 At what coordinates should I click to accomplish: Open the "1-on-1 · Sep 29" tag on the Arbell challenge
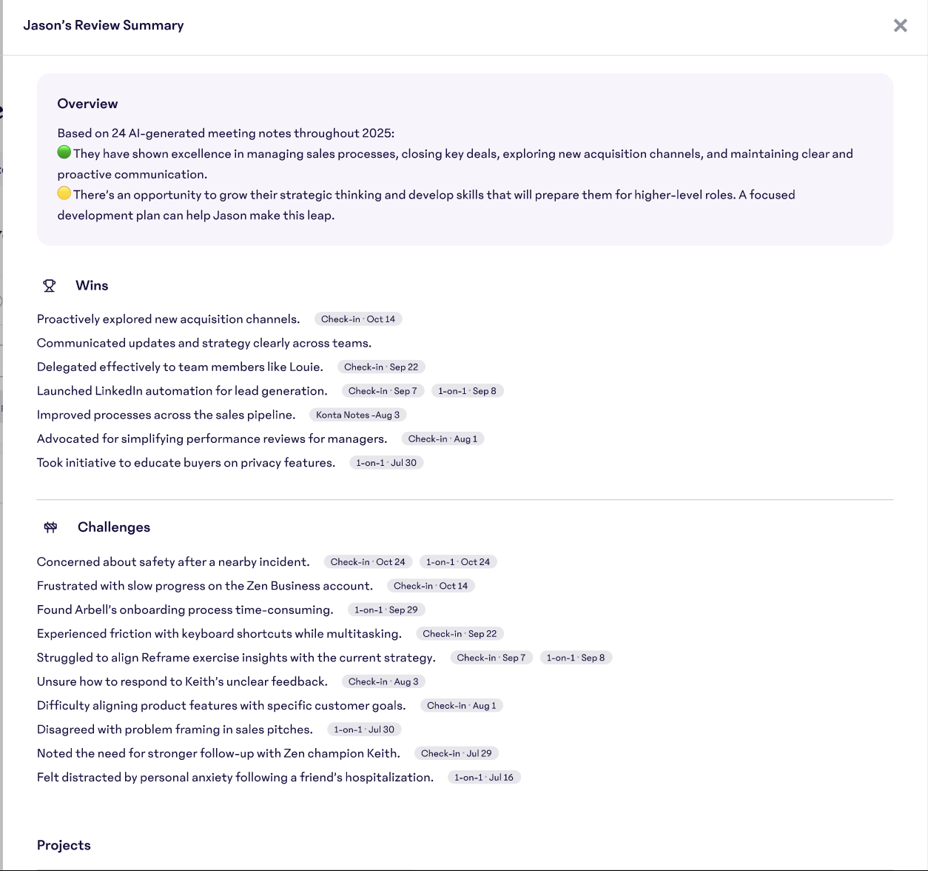pos(386,610)
